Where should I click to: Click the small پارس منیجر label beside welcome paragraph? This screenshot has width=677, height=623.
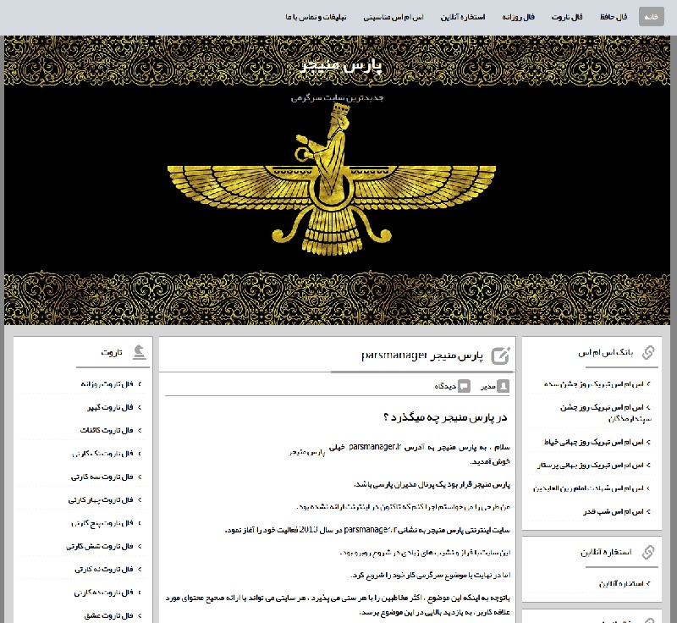point(306,453)
